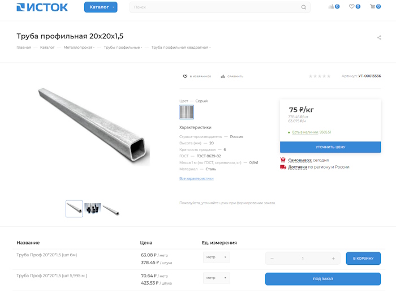The image size is (396, 292).
Task: Click the ИСТОК logo
Action: click(x=42, y=7)
